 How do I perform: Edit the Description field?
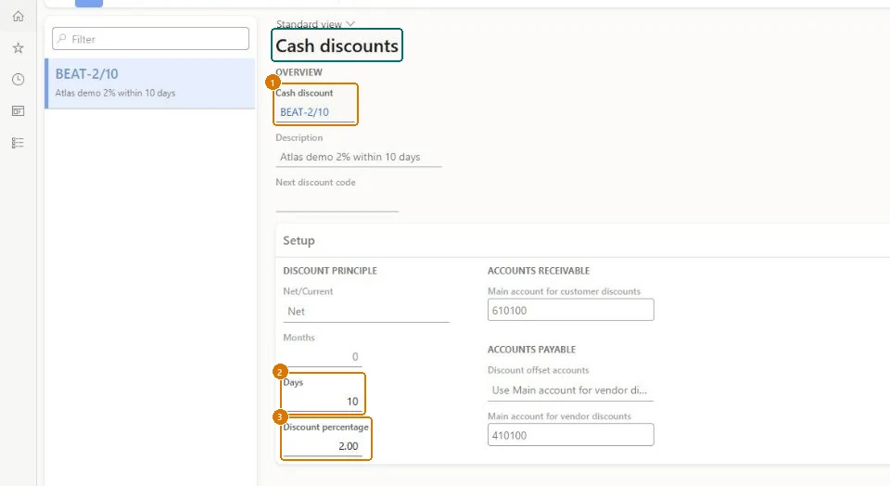(359, 158)
